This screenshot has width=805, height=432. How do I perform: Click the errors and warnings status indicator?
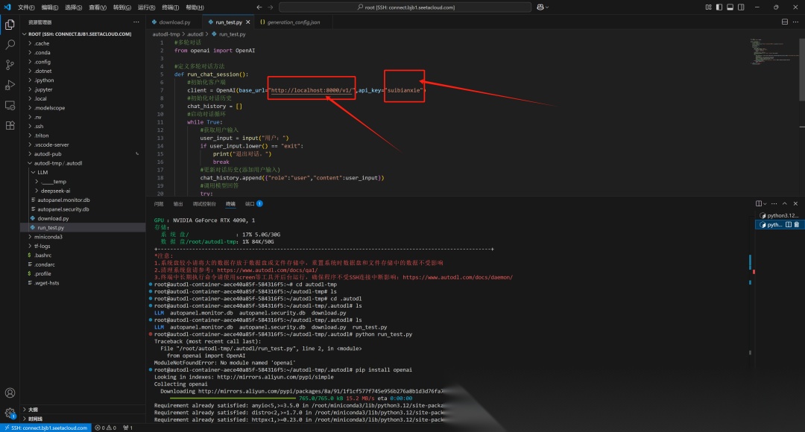[x=105, y=428]
